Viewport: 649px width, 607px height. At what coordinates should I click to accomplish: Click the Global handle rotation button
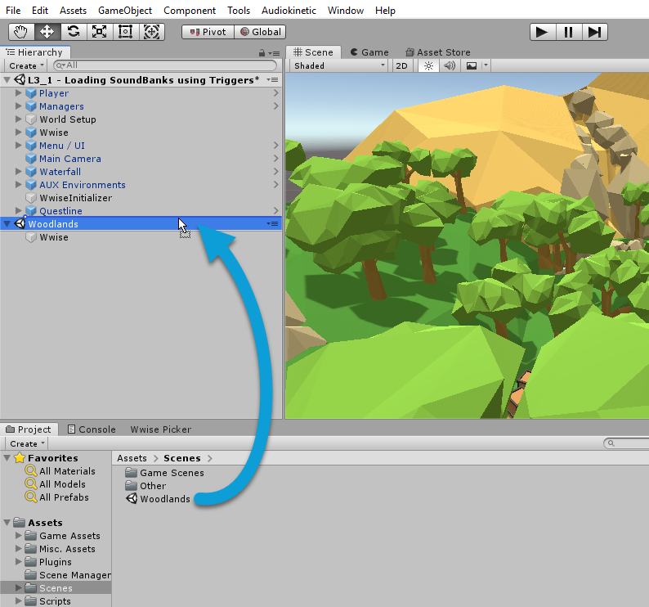click(x=260, y=32)
